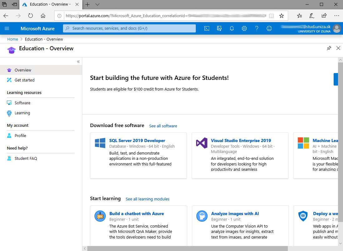Click the chatbot module icon

(x=100, y=216)
